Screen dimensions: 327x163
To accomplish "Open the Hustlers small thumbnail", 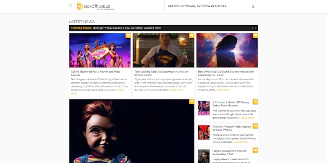I will 204,108.
